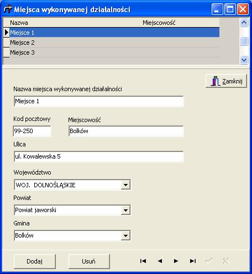Click the row selector of Miejsce 2
The width and height of the screenshot is (252, 274).
click(6, 43)
